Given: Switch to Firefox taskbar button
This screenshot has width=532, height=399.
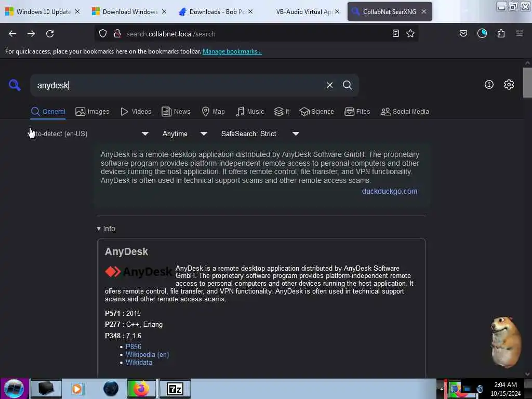Looking at the screenshot, I should coord(141,389).
